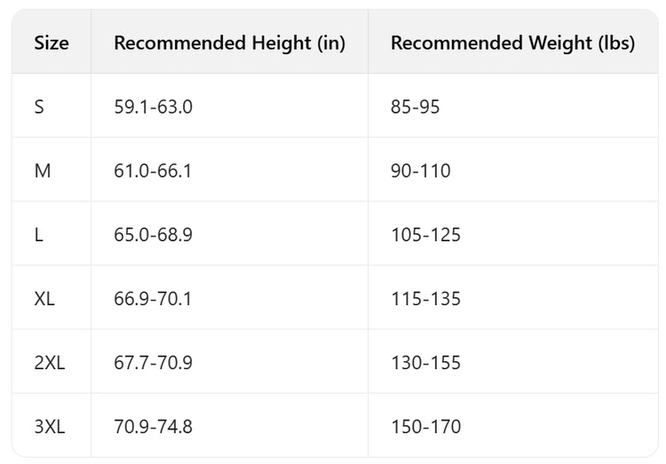Select the M size cell

(x=42, y=170)
